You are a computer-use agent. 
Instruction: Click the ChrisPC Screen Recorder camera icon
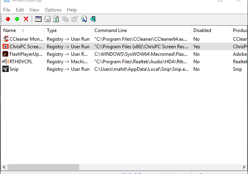point(6,46)
